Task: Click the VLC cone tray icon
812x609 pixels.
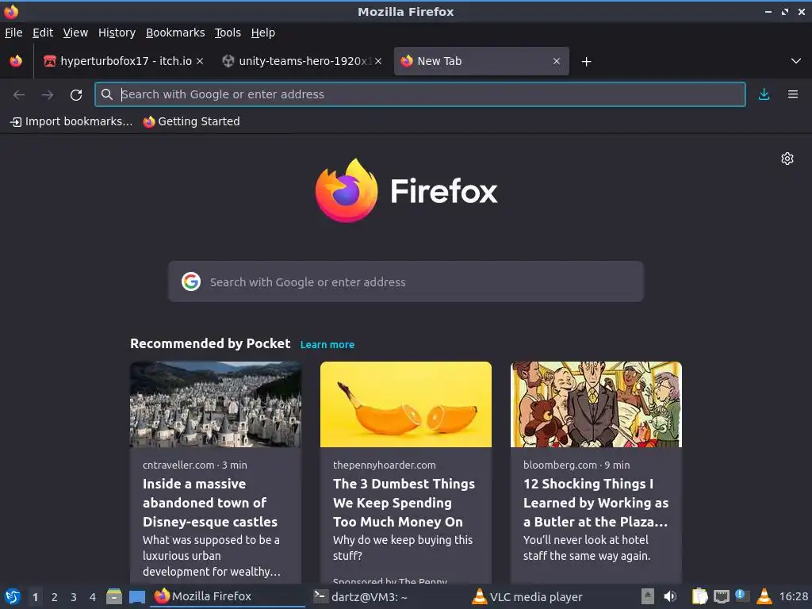Action: 764,596
